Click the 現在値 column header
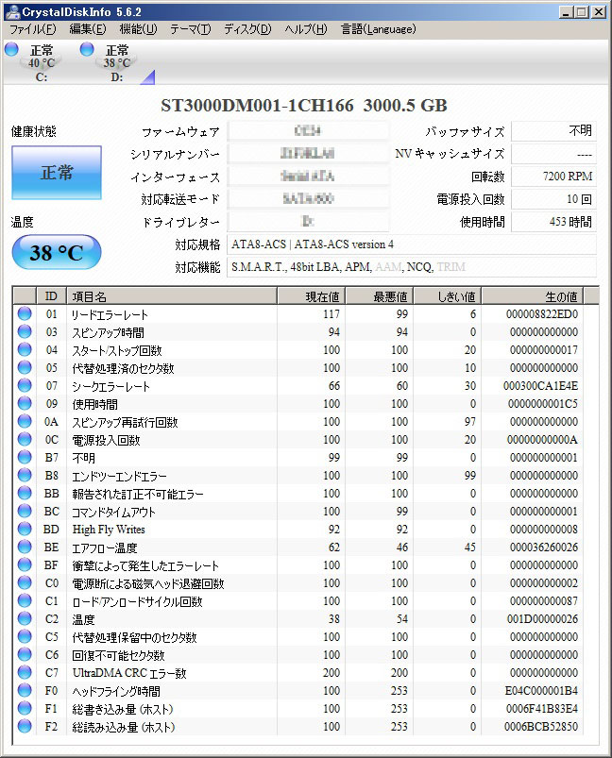 click(311, 295)
